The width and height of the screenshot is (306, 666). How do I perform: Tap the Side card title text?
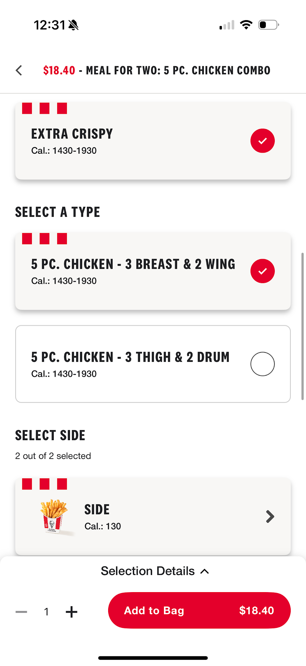97,510
